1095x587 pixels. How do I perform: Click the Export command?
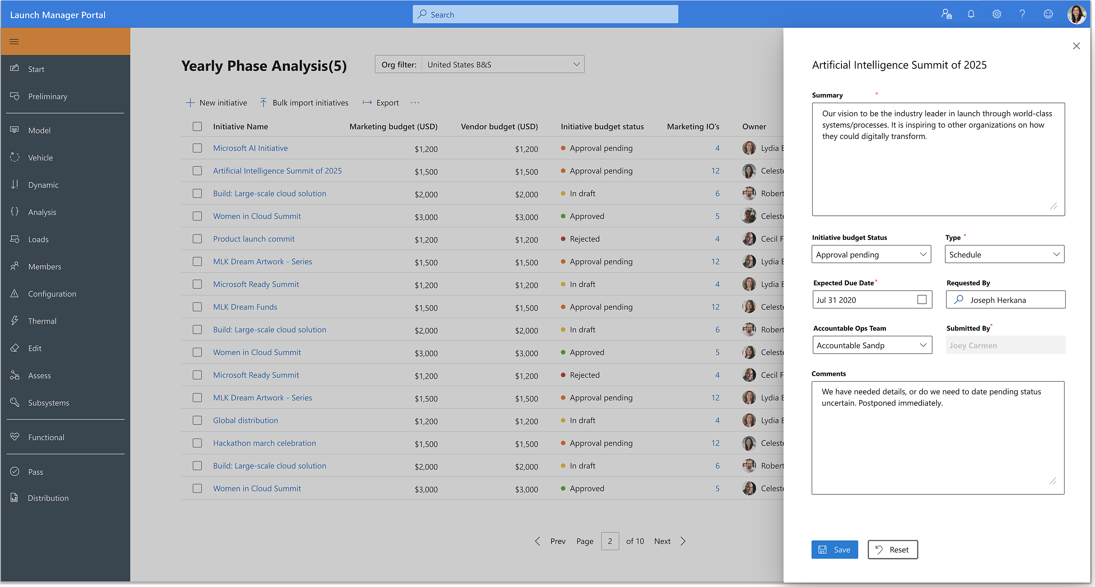point(380,102)
